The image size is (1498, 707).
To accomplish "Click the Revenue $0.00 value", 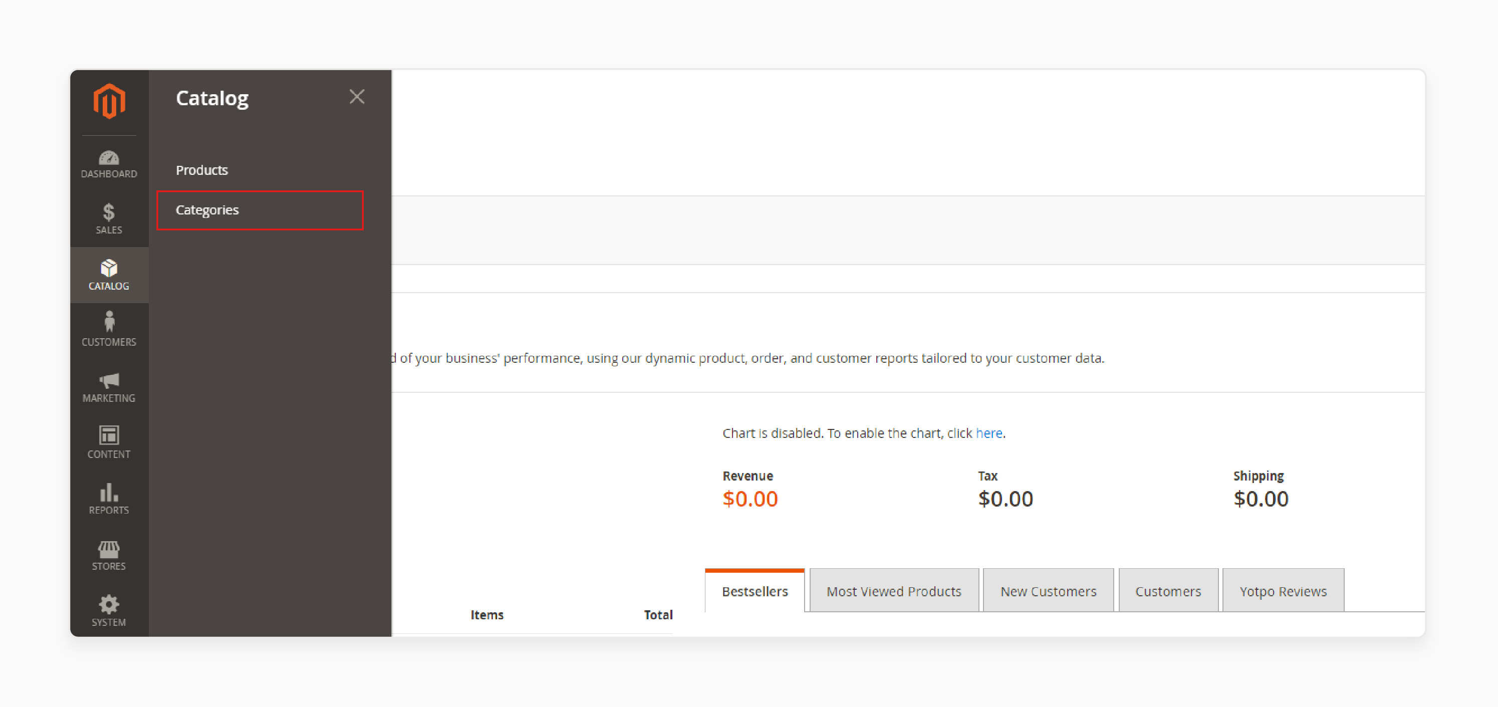I will (x=750, y=499).
